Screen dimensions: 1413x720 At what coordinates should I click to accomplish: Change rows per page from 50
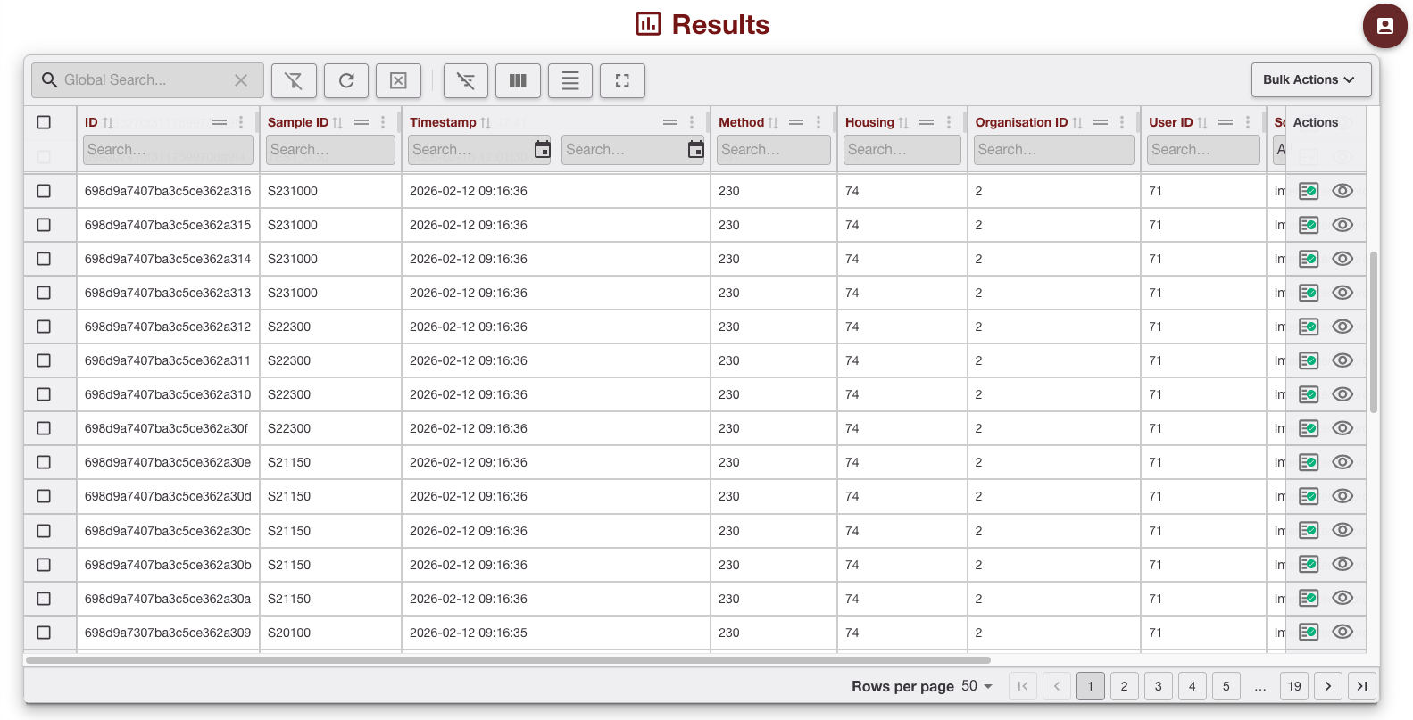pyautogui.click(x=977, y=686)
